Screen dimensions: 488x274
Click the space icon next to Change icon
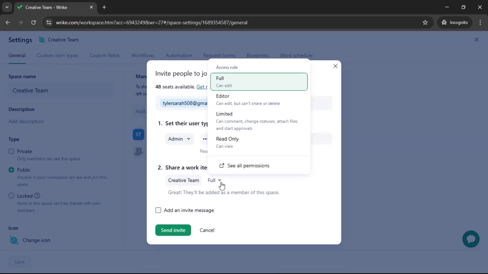point(14,240)
